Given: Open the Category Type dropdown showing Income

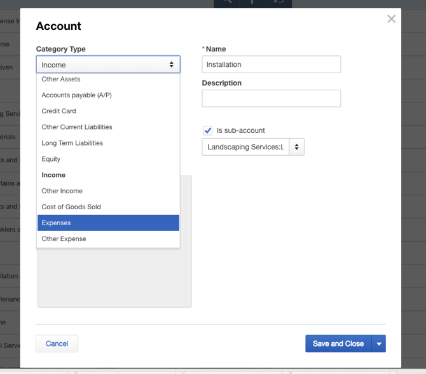Looking at the screenshot, I should (x=108, y=64).
